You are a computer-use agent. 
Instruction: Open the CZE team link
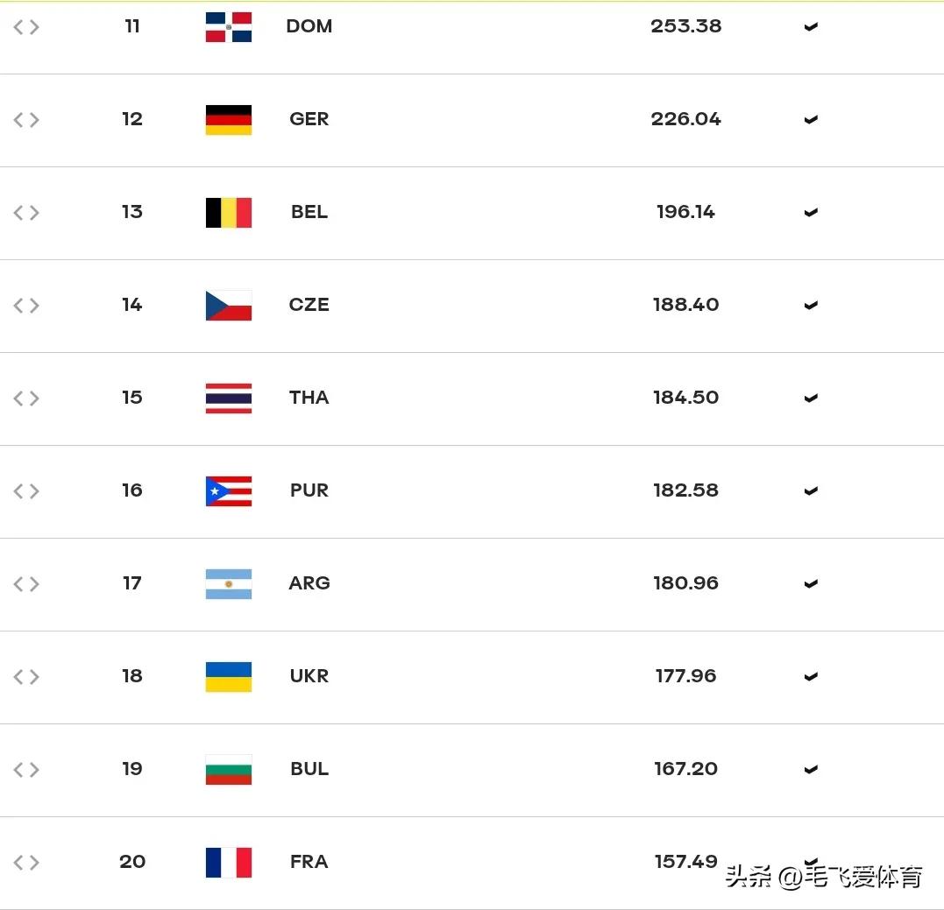[x=309, y=304]
